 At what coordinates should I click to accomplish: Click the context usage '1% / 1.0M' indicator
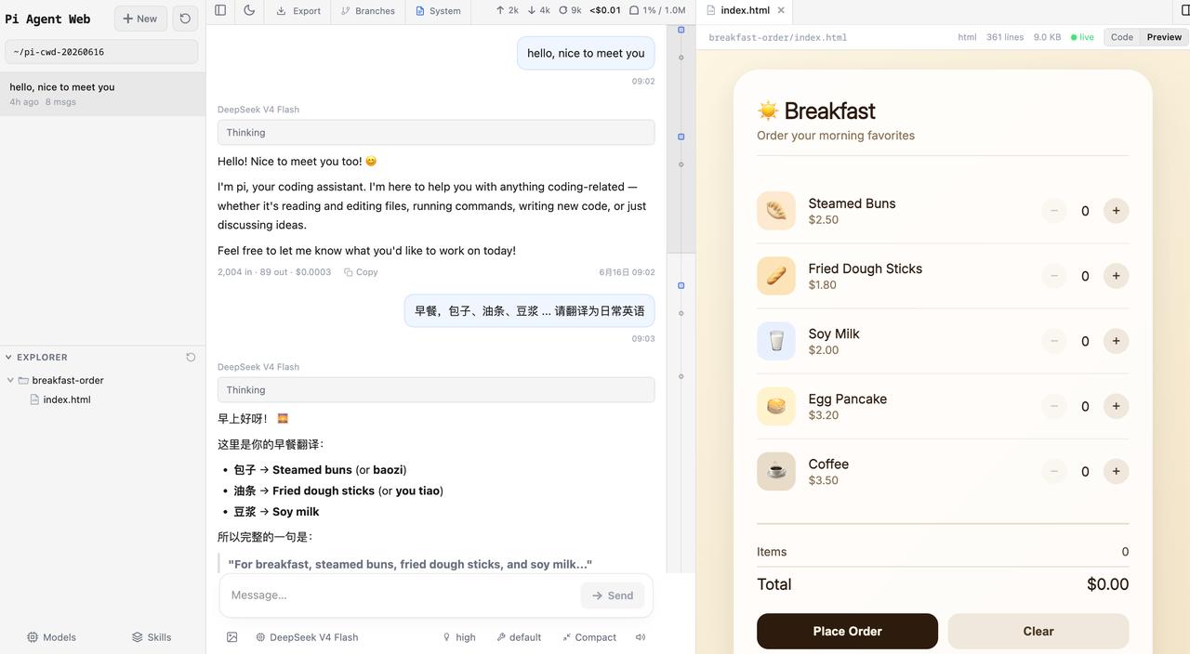(x=657, y=10)
